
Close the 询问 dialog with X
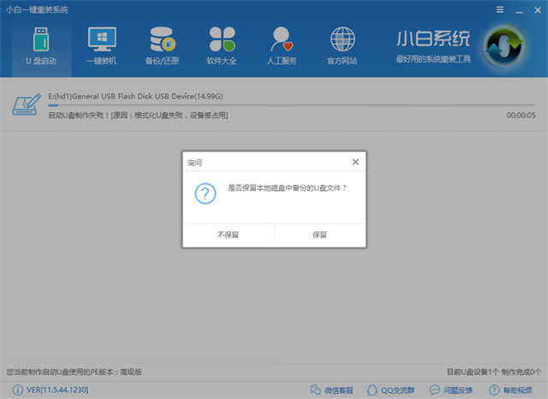point(355,162)
